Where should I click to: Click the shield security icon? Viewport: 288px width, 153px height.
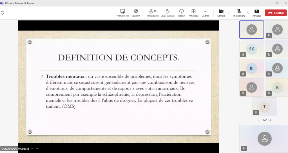[x=3, y=13]
